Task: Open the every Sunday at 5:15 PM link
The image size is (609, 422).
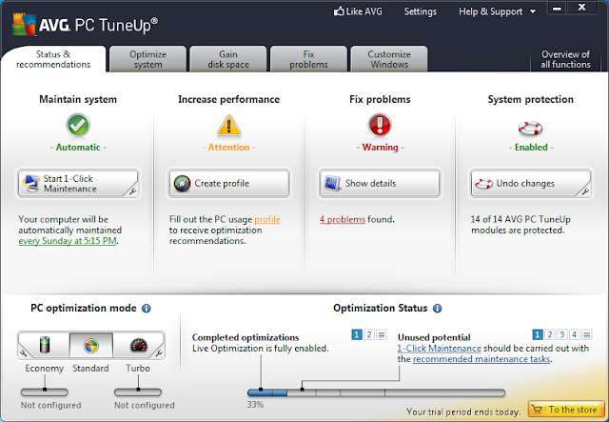Action: pyautogui.click(x=68, y=241)
